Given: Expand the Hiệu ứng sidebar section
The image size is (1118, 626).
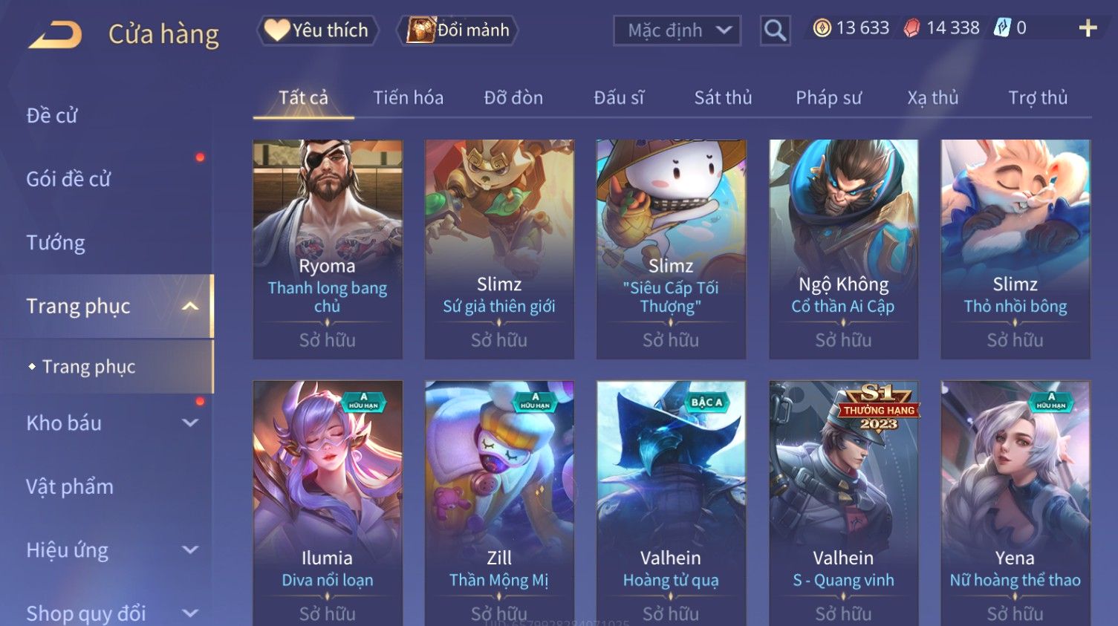Looking at the screenshot, I should 190,550.
